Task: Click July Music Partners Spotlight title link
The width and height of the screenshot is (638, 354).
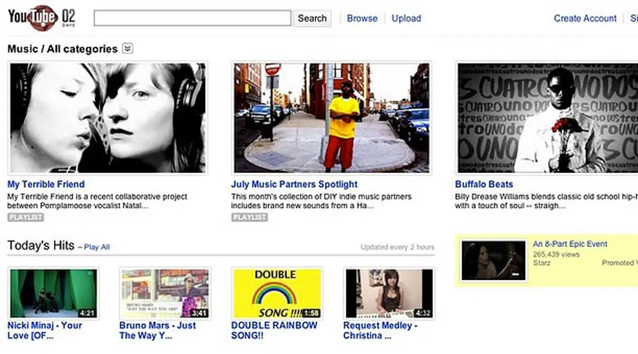Action: 294,184
